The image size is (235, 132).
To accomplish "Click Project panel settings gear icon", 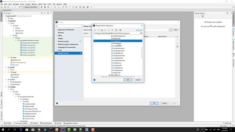I will pos(48,13).
